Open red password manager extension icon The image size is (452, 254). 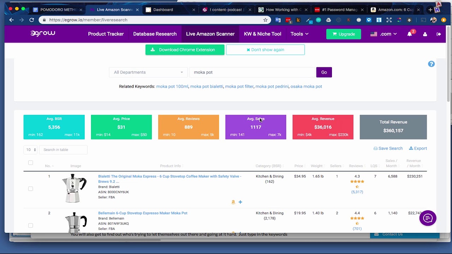(x=288, y=20)
